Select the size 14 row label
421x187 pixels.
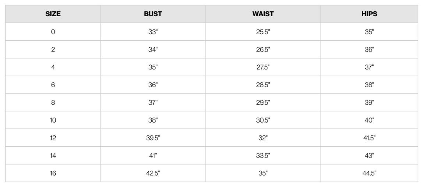53,156
